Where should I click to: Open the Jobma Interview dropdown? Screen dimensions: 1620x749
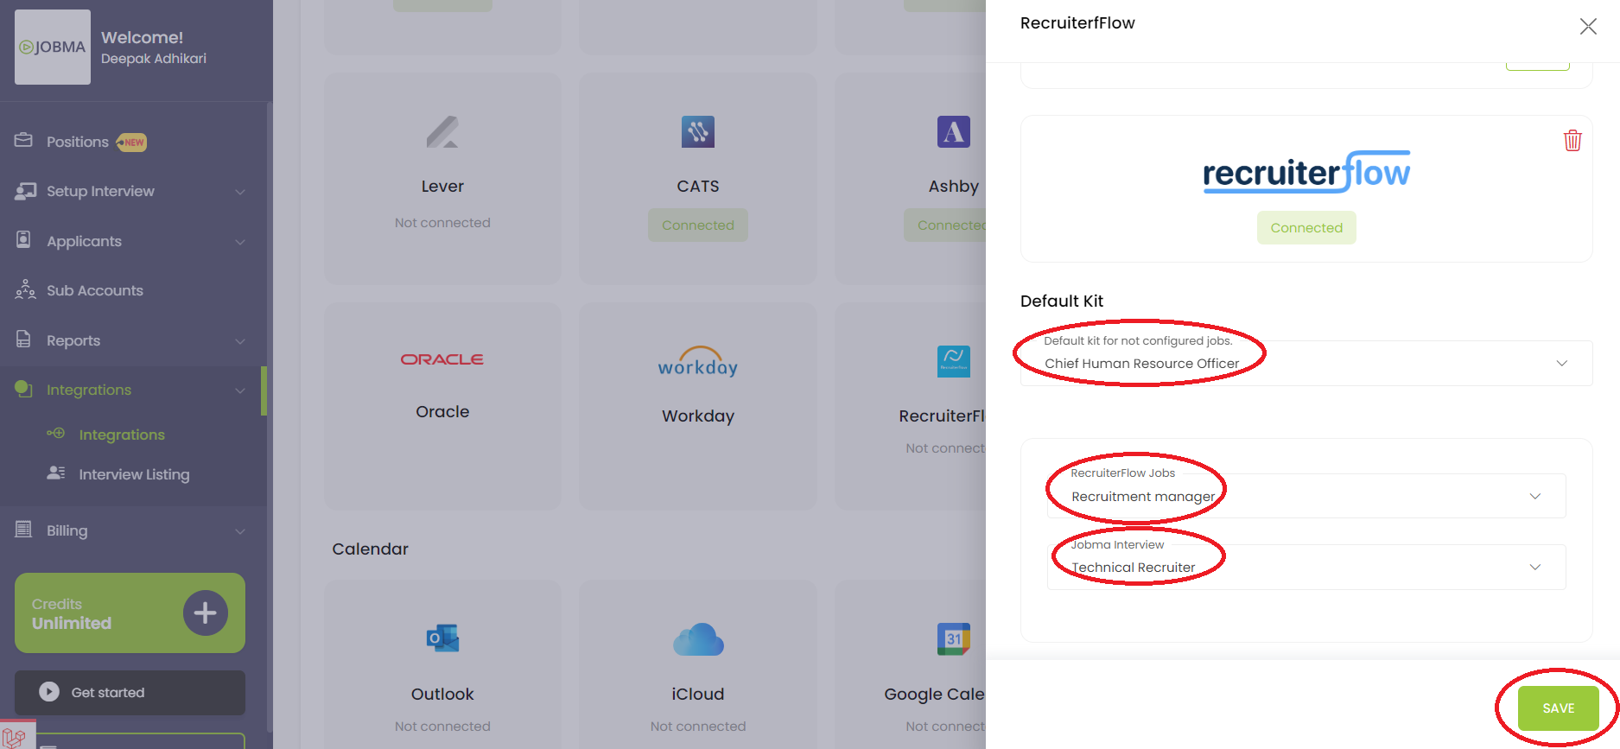tap(1306, 567)
